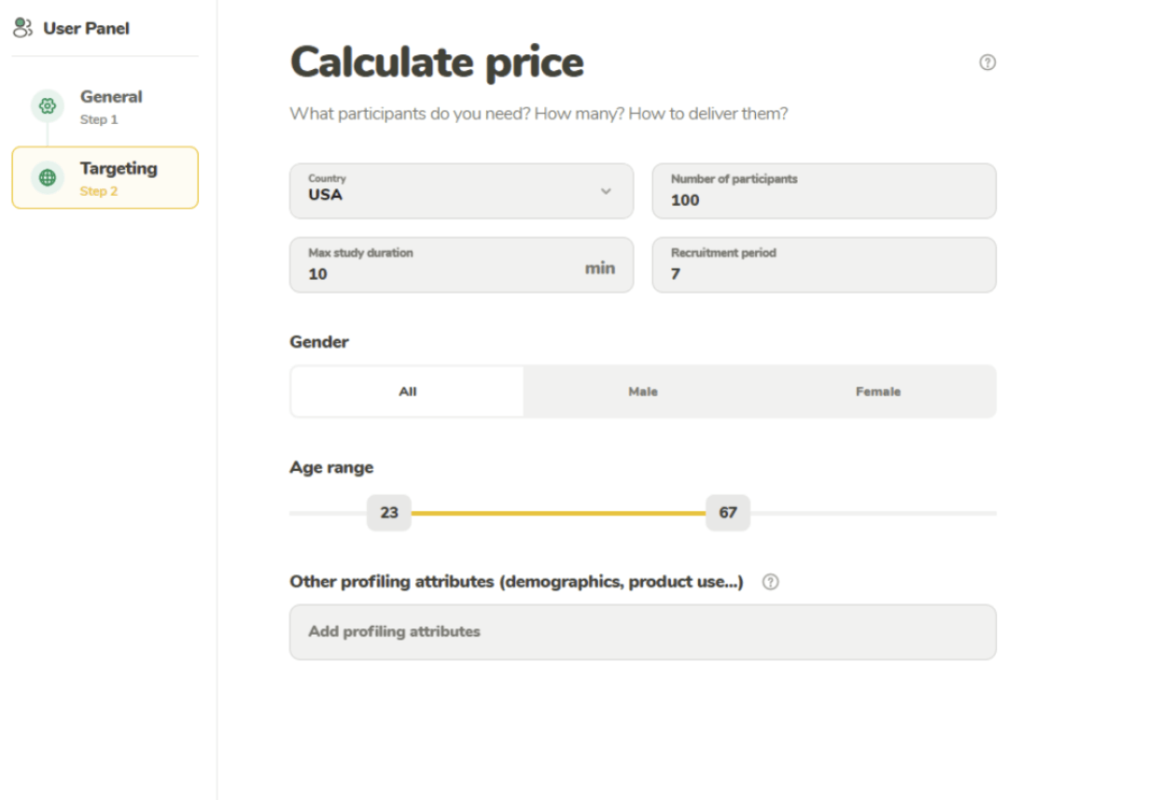Viewport: 1161px width, 800px height.
Task: Click the User Panel people icon
Action: click(23, 28)
